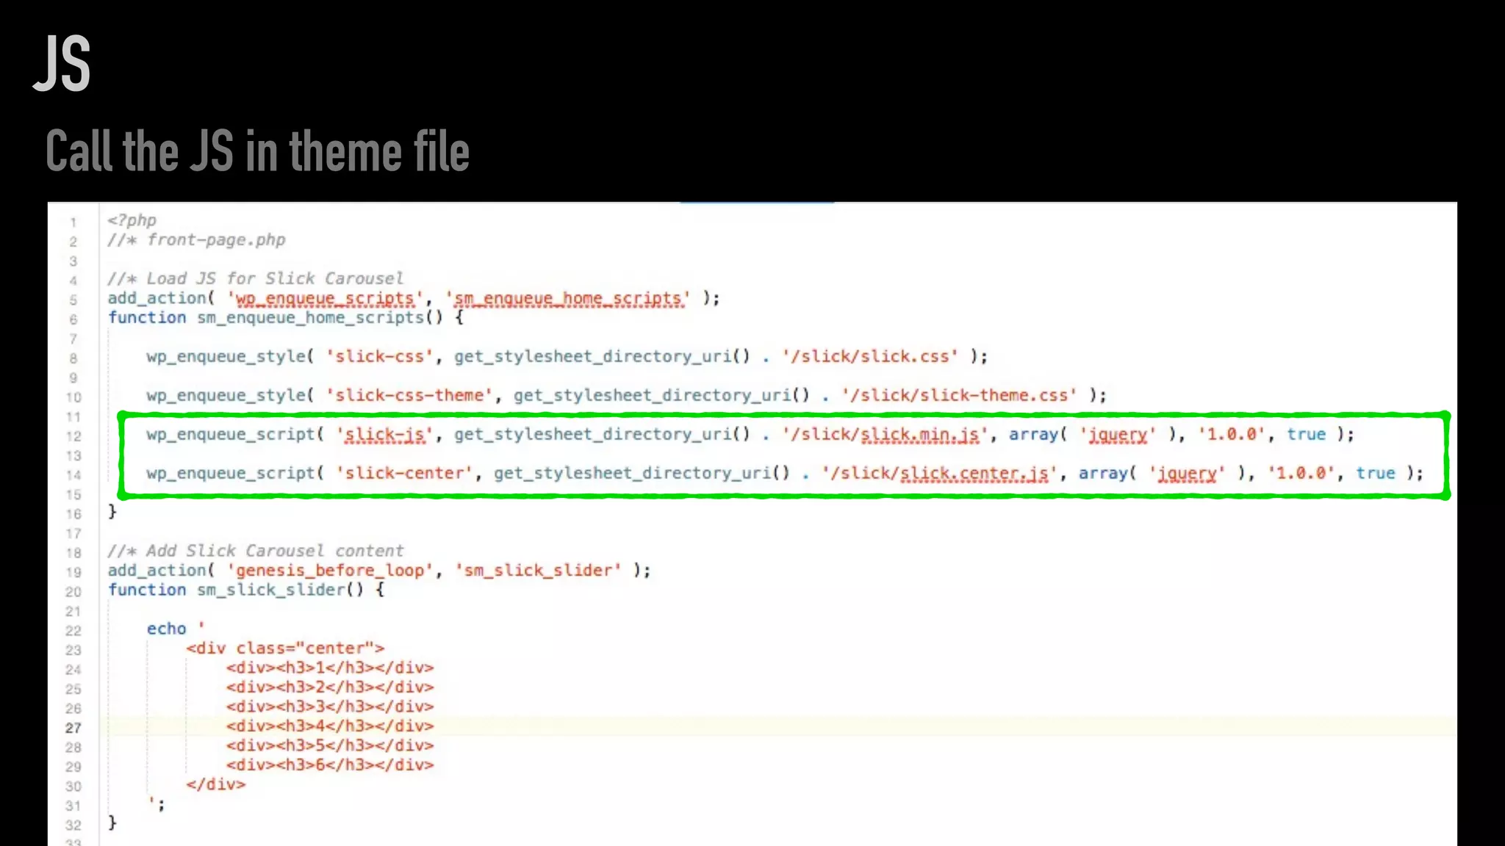This screenshot has height=846, width=1505.
Task: Click the 'slick-css' handle string
Action: click(x=380, y=356)
